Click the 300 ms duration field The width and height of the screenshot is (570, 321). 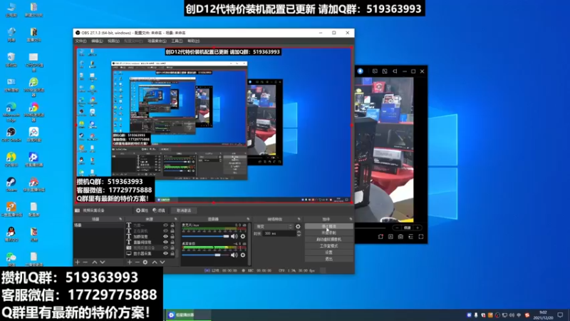(x=279, y=233)
